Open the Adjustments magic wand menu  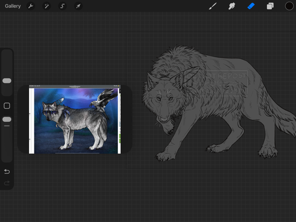click(x=46, y=6)
